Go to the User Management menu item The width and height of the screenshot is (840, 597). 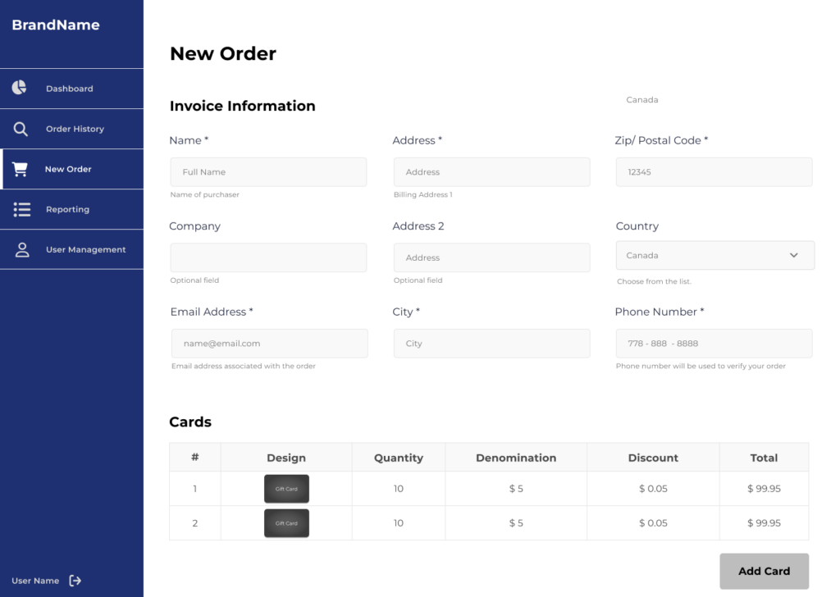85,249
